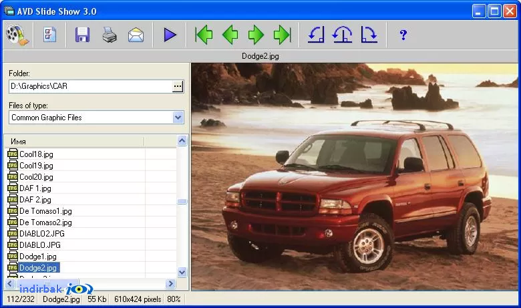Send image by email envelope icon
521x308 pixels.
coord(136,35)
